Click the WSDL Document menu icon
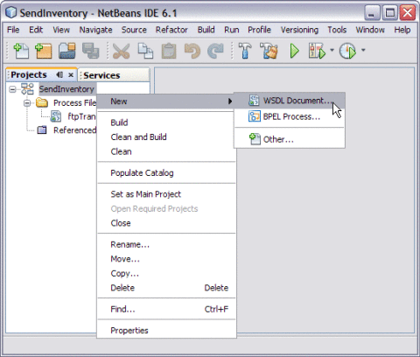This screenshot has width=420, height=357. click(x=254, y=101)
